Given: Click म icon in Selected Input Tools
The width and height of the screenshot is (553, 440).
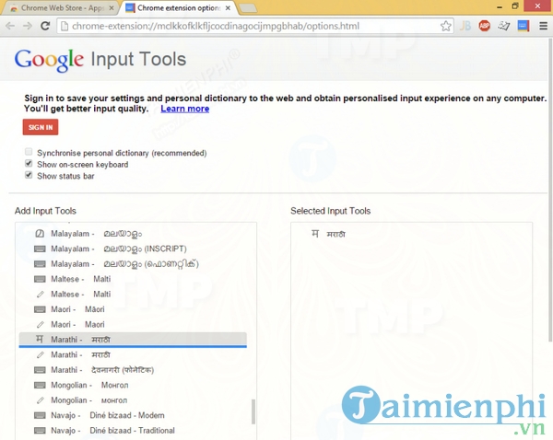Looking at the screenshot, I should (315, 234).
